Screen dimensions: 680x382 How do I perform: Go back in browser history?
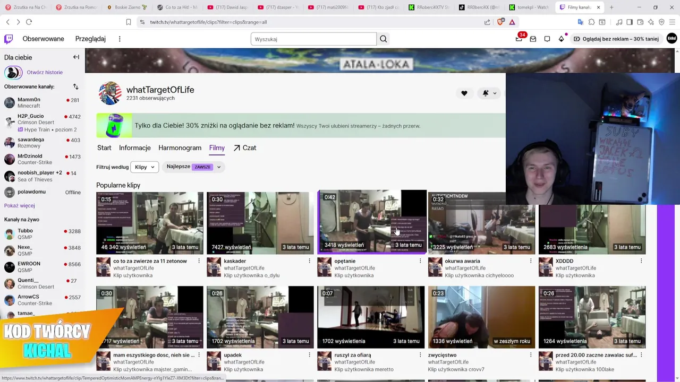pos(7,22)
